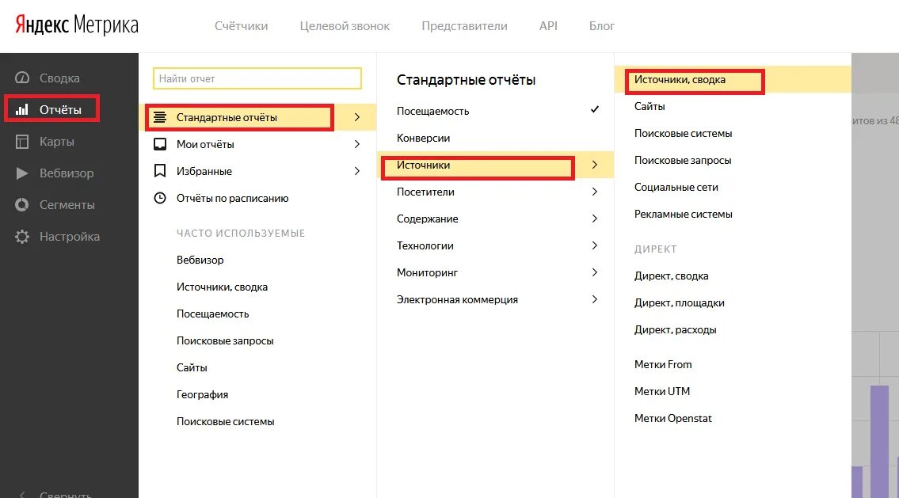The image size is (899, 498).
Task: Click the Найти отчет search field
Action: [257, 78]
